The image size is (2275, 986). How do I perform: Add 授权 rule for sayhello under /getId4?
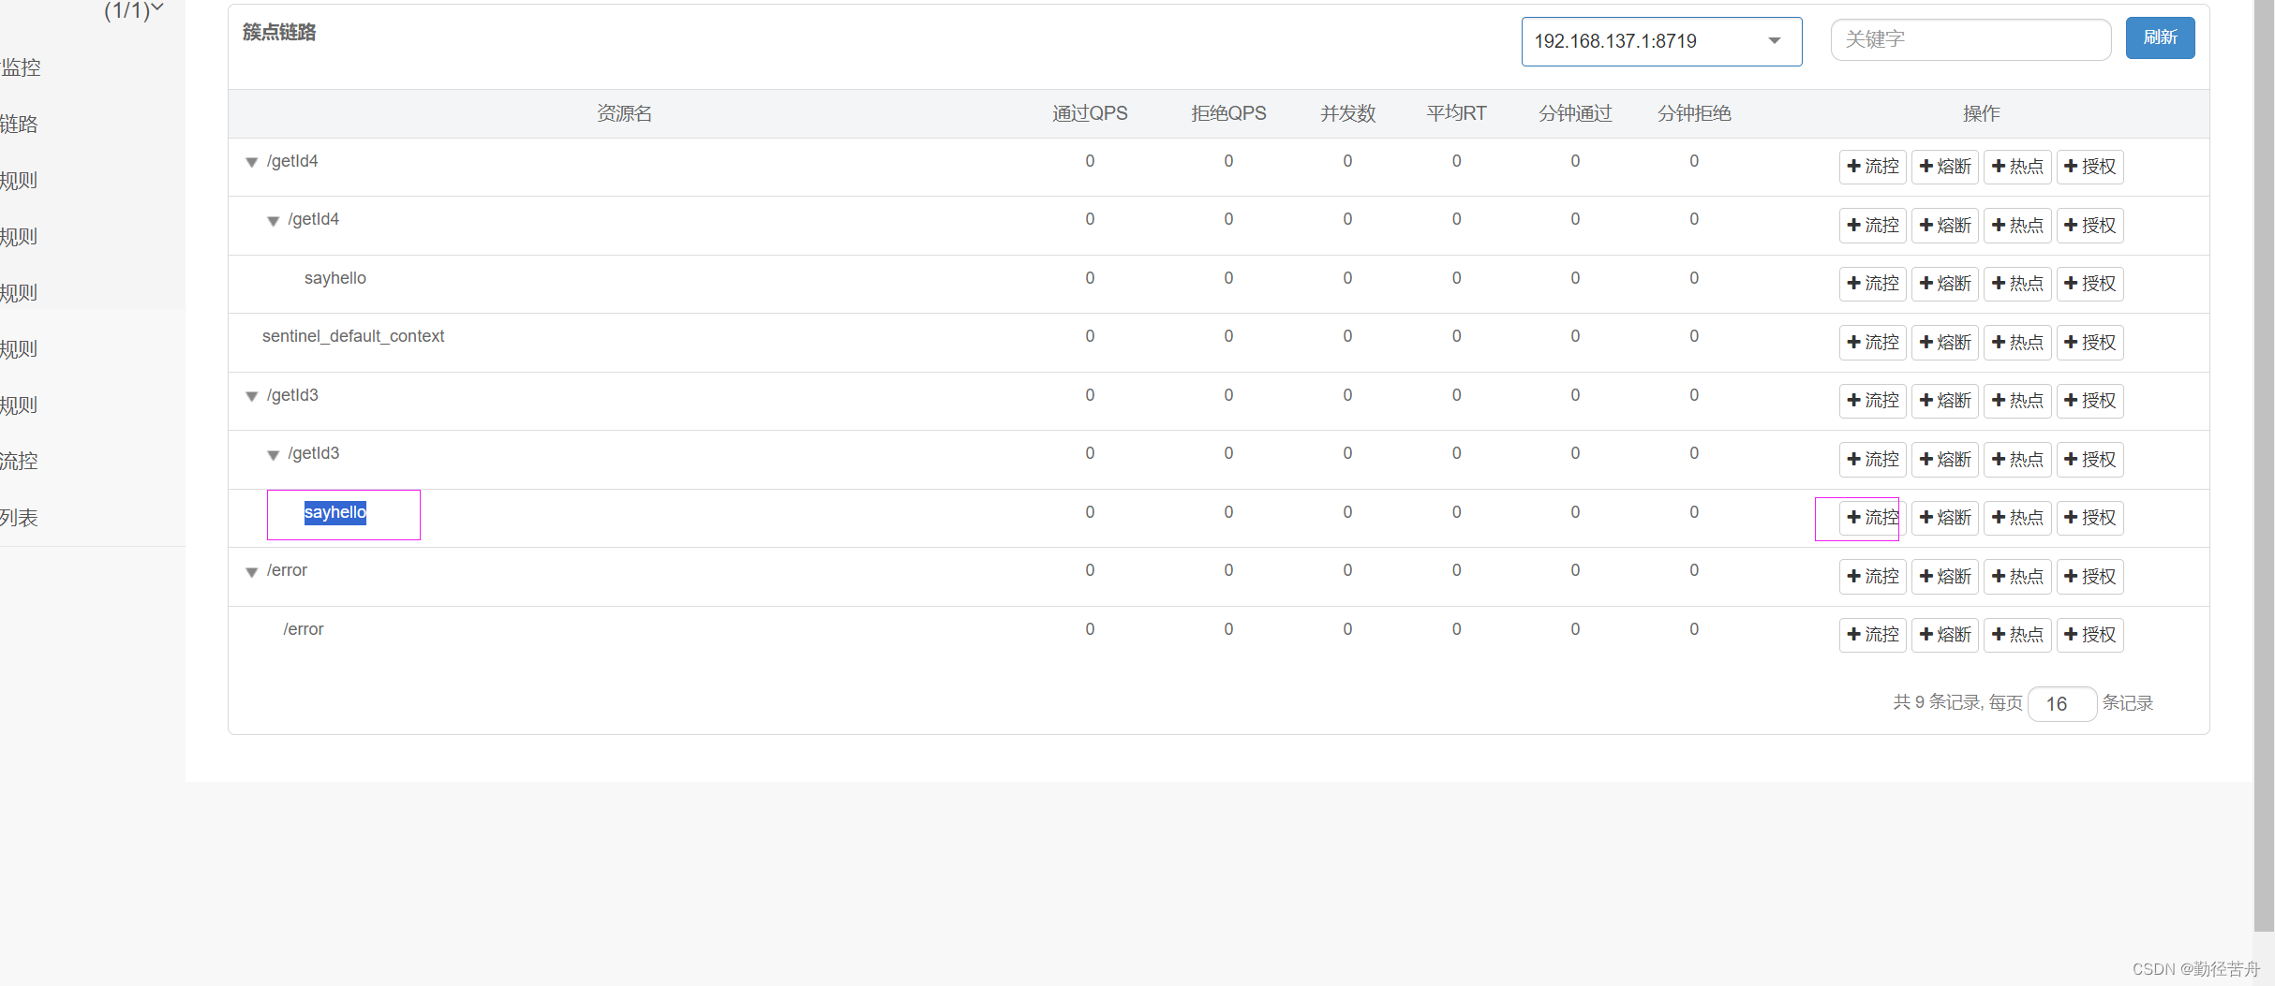(2089, 284)
